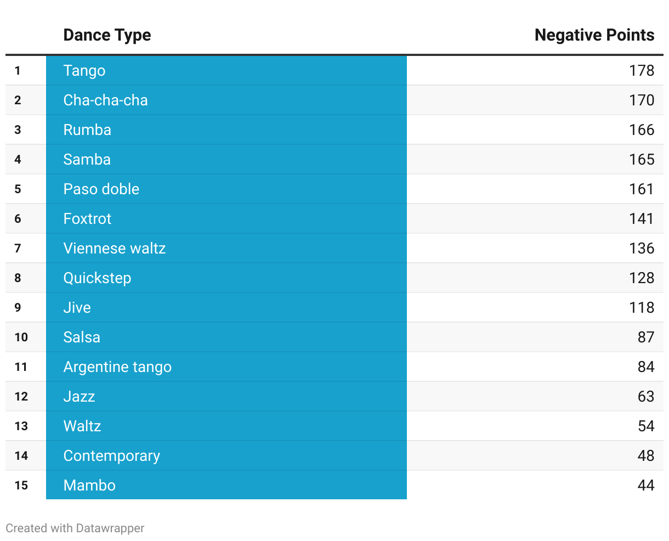Select the Jazz dance entry
The image size is (669, 541).
[79, 397]
